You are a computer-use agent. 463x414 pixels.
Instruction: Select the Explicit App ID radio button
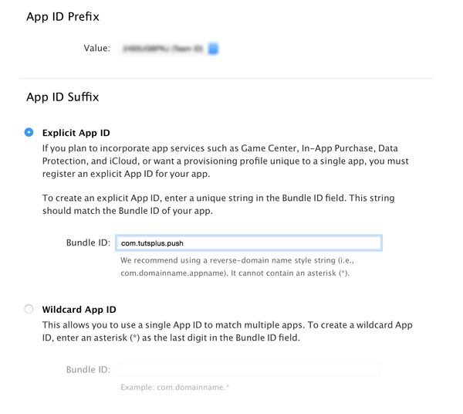click(29, 132)
